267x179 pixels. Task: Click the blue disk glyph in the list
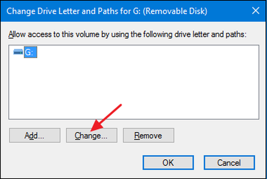tap(18, 52)
